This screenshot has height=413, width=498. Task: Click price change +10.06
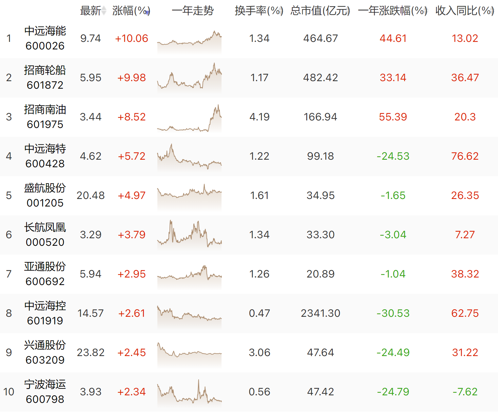tap(132, 38)
